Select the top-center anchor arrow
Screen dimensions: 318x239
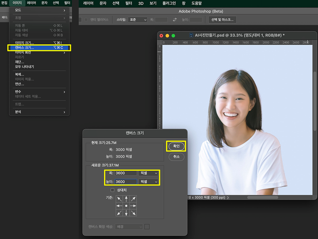tap(126, 199)
